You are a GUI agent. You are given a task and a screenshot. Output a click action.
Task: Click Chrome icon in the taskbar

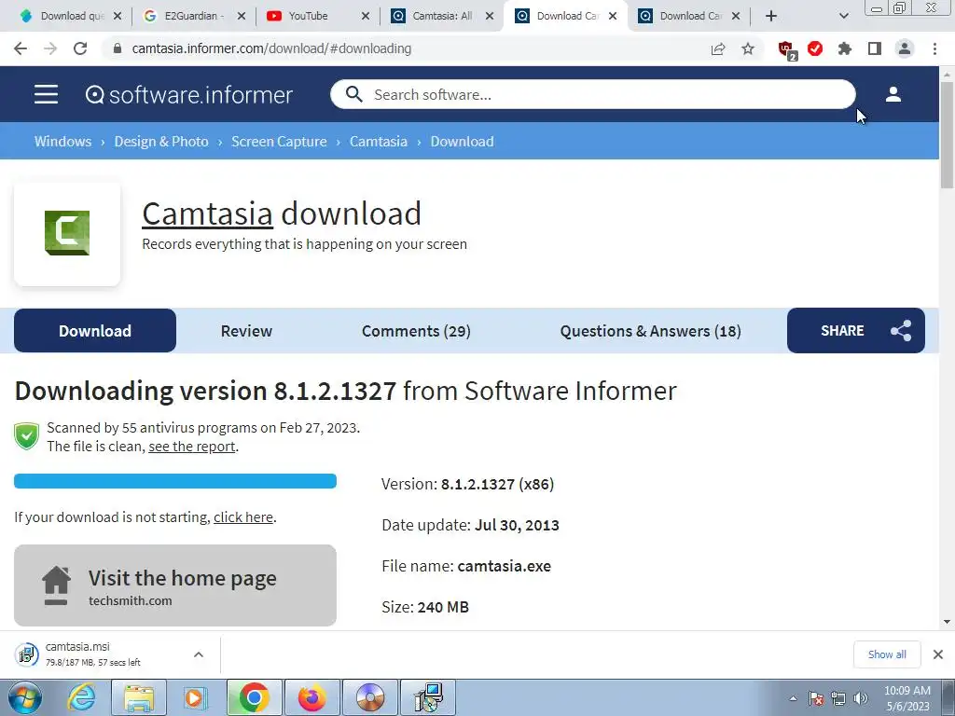(x=254, y=697)
